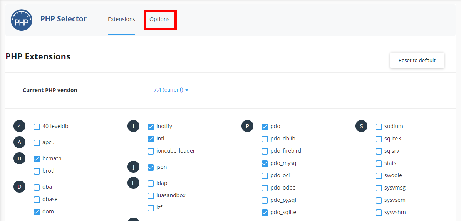
Task: Click the circled "I" section icon
Action: coord(133,126)
